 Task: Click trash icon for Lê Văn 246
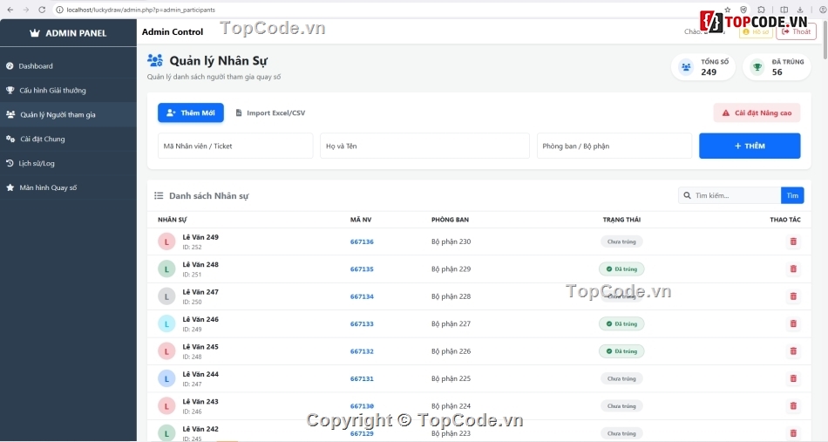(x=792, y=323)
